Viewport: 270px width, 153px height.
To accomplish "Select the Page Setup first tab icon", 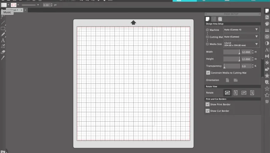I will coord(208,19).
